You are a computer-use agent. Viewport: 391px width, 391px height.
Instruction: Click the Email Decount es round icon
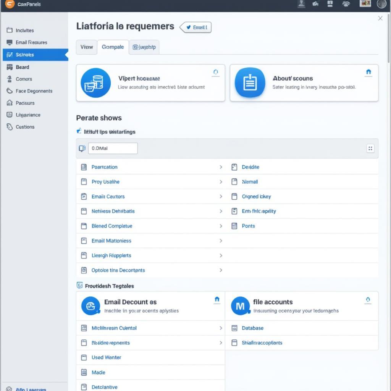coord(91,306)
